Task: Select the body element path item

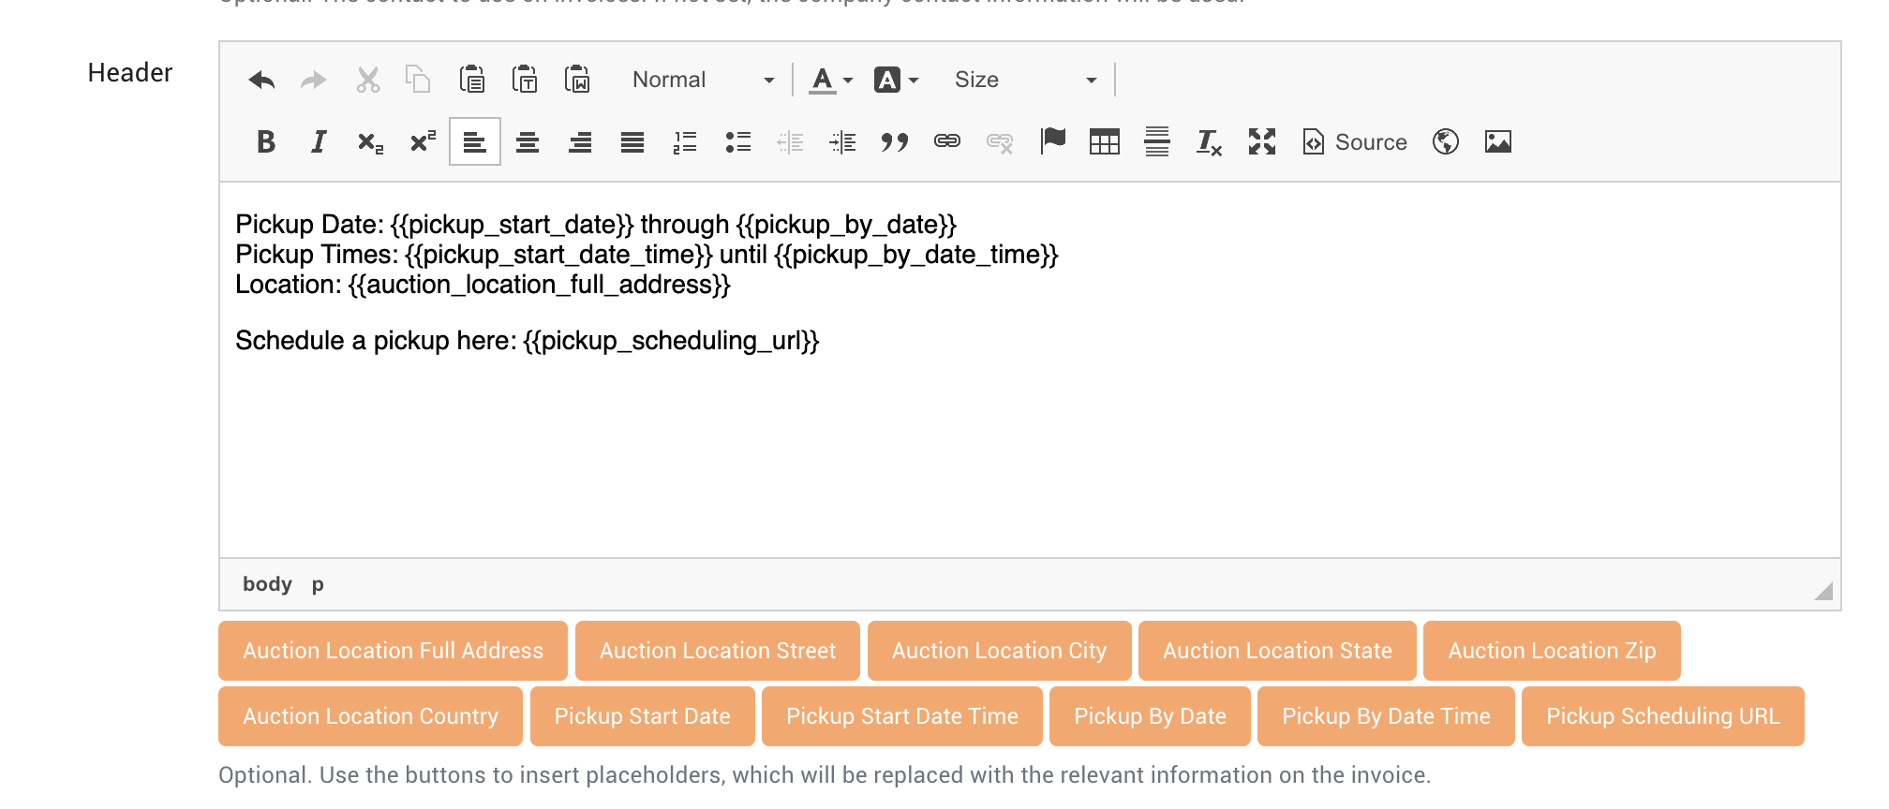Action: 267,584
